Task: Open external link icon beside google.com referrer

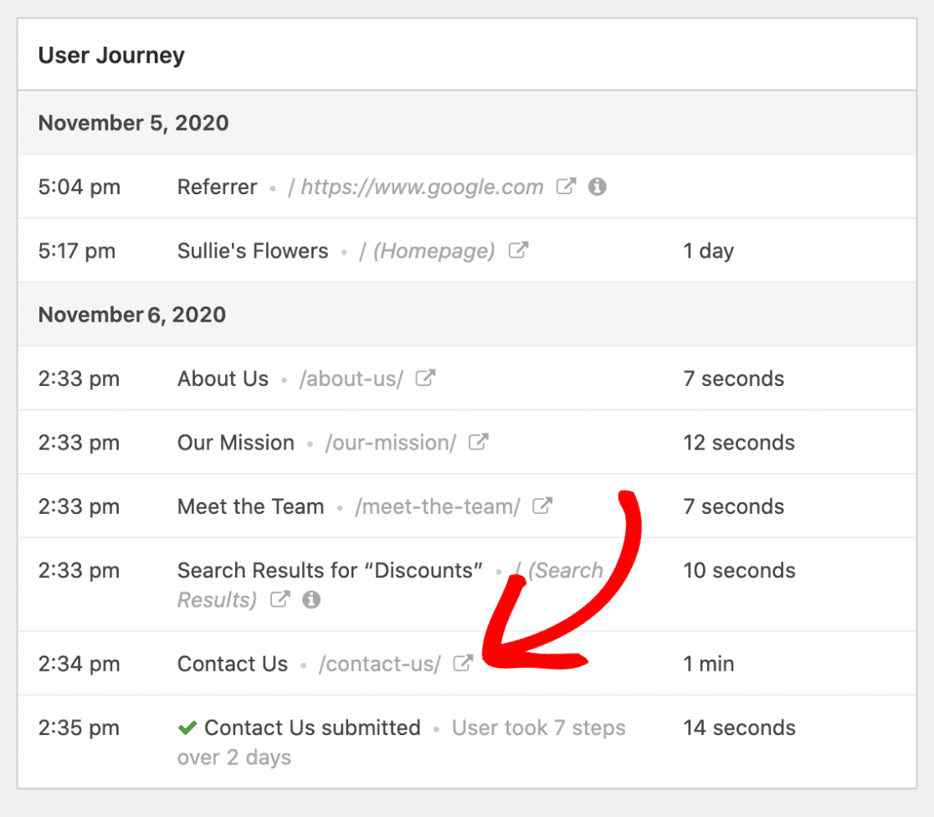Action: (x=566, y=187)
